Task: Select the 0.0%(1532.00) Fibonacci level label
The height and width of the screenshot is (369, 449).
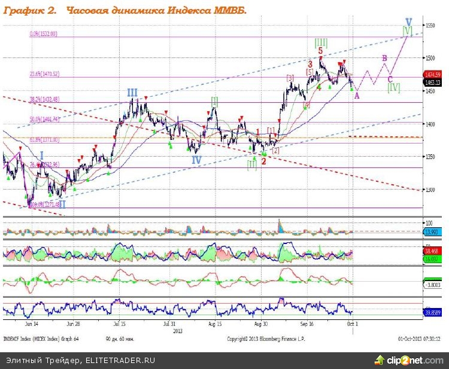Action: click(44, 34)
